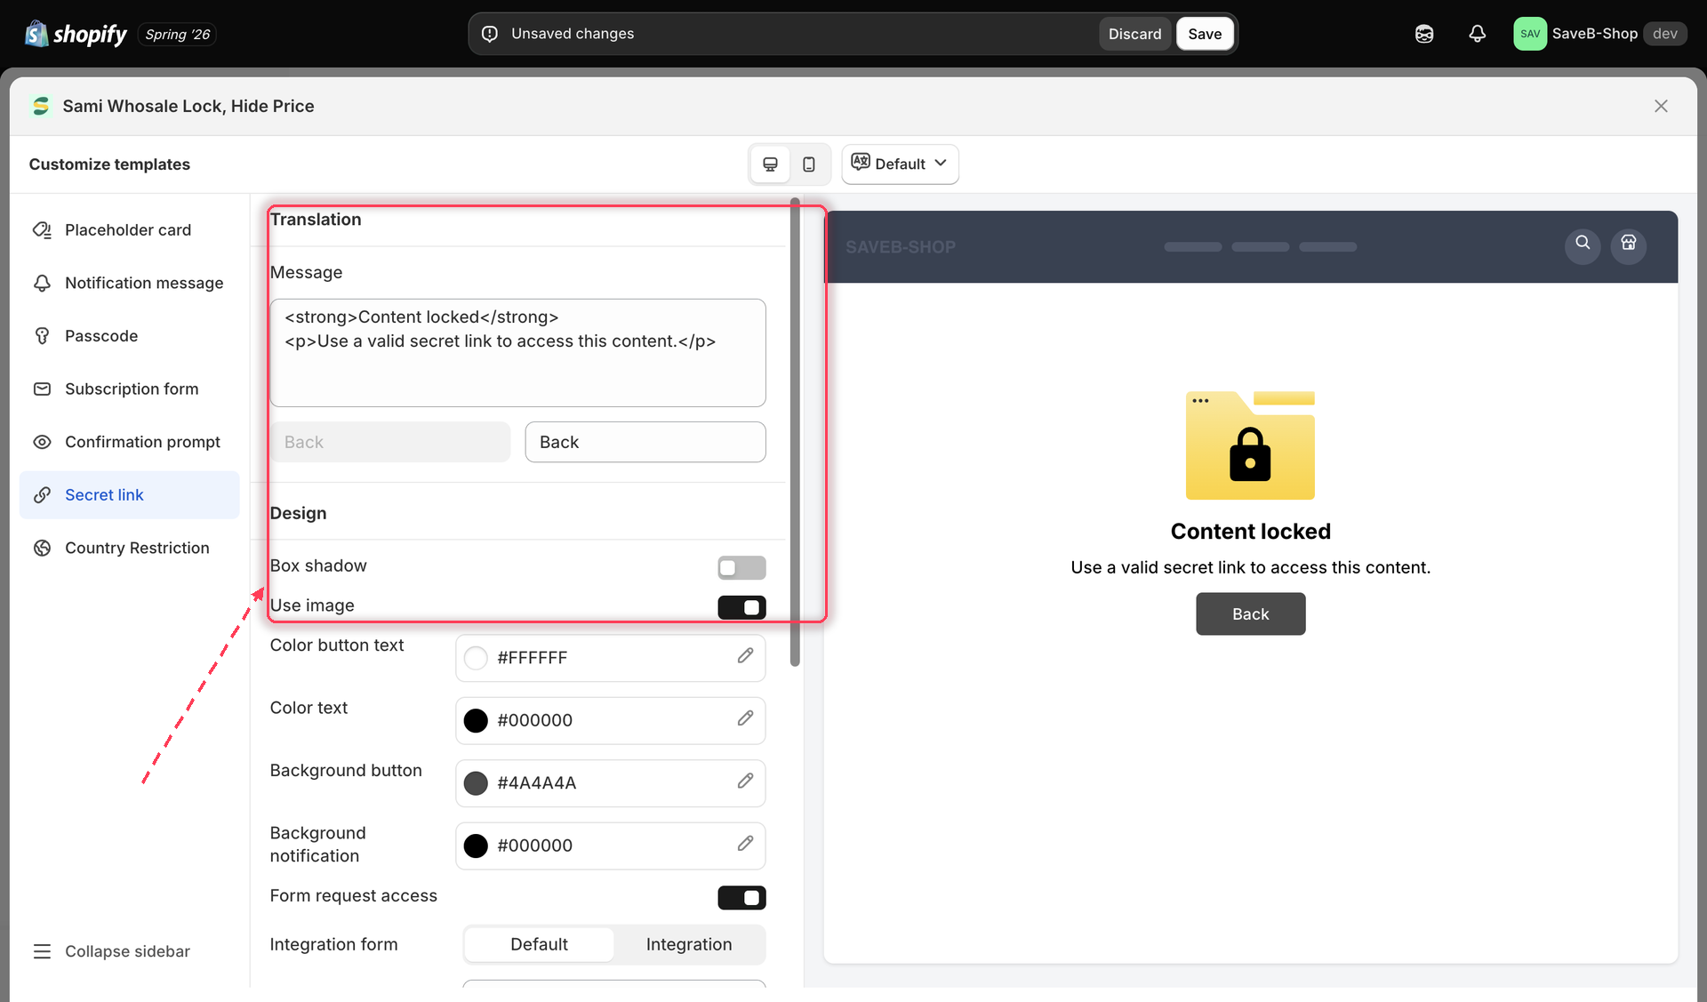Image resolution: width=1707 pixels, height=1002 pixels.
Task: Click the lock folder image in preview
Action: [1250, 445]
